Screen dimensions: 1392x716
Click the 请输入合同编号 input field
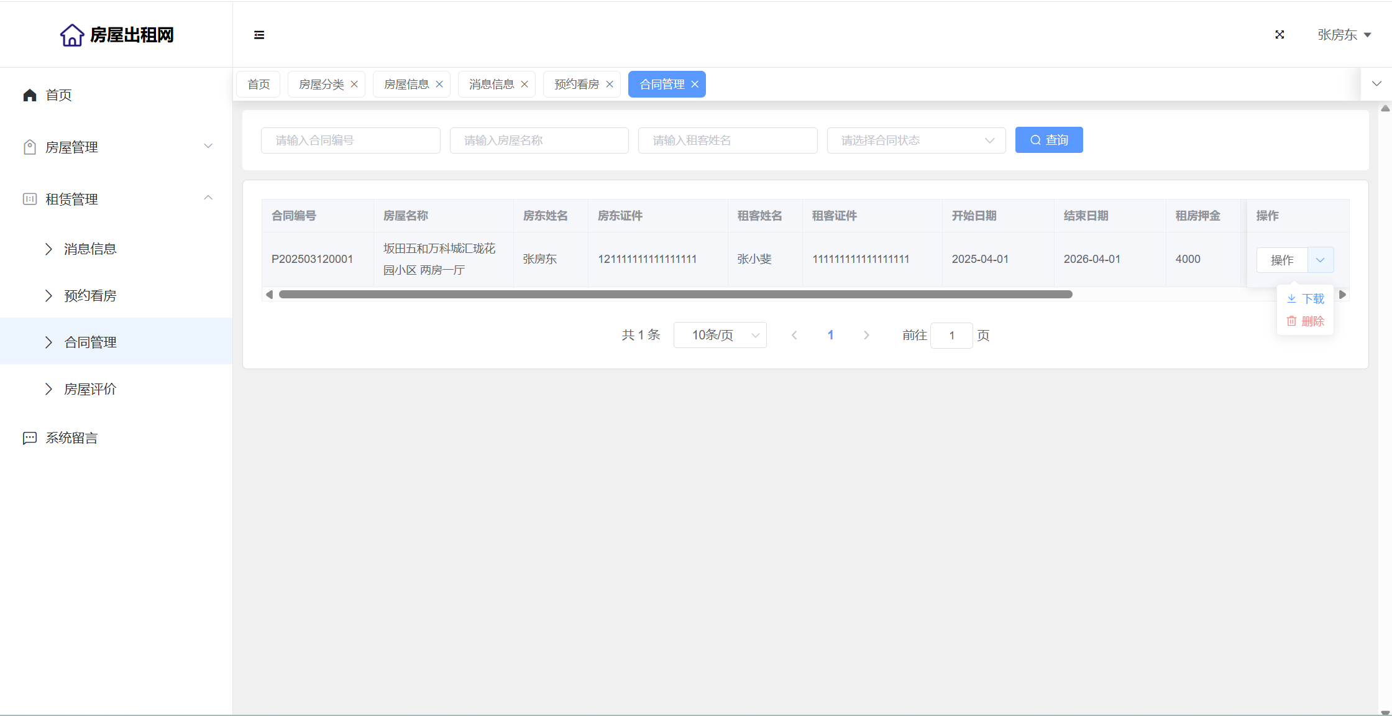(x=350, y=140)
